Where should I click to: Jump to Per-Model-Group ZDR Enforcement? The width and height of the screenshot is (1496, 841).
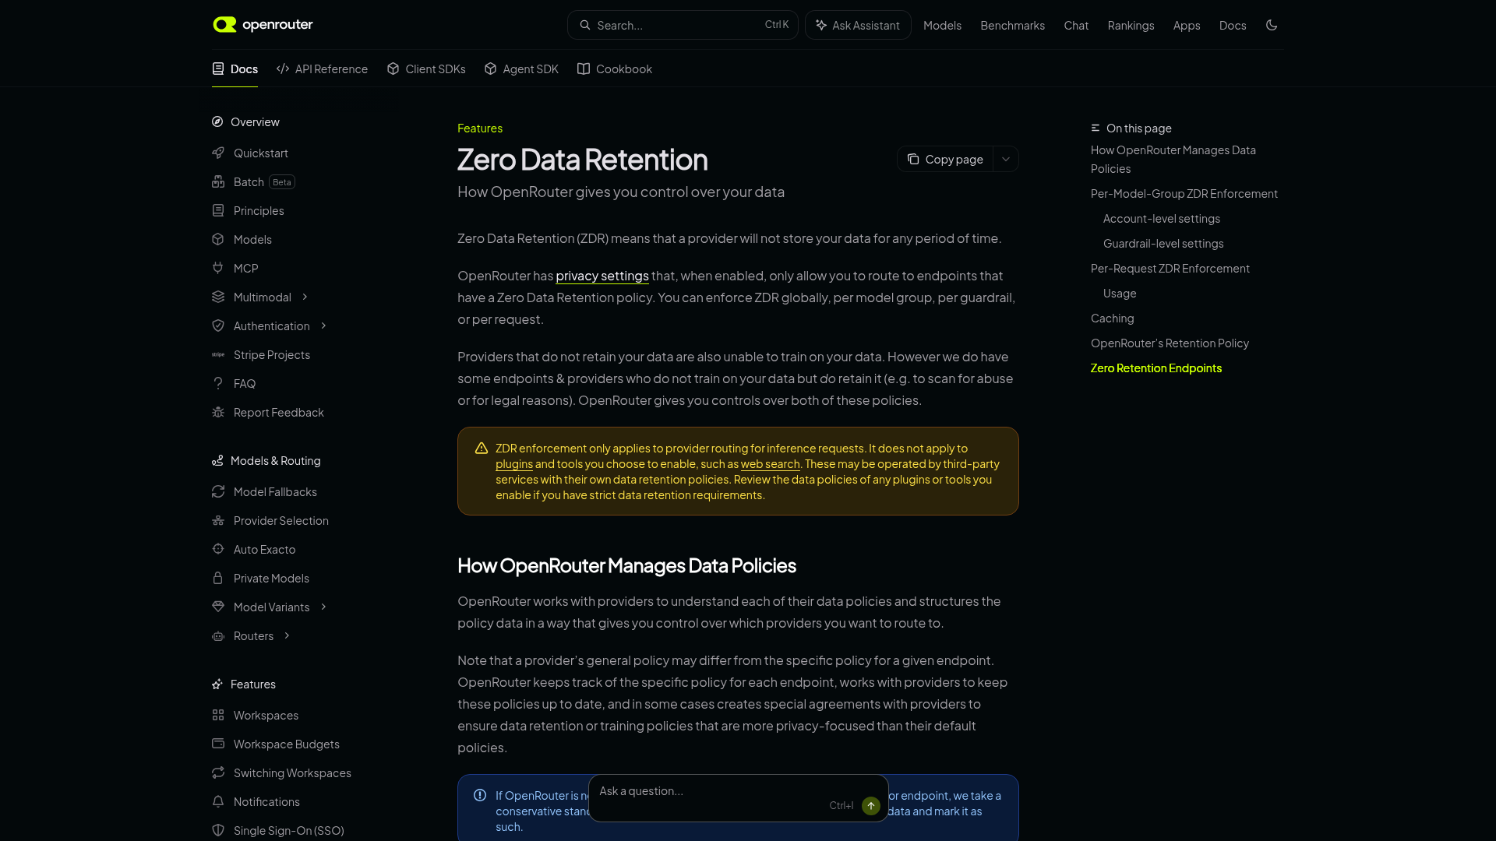tap(1184, 193)
